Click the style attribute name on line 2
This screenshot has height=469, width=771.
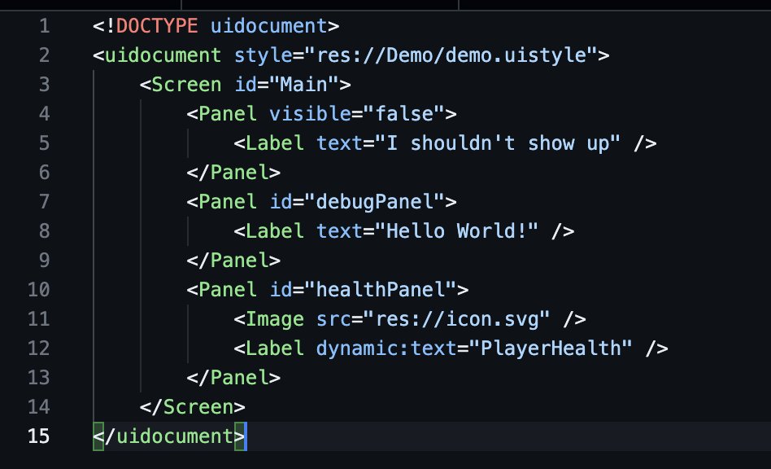point(263,55)
